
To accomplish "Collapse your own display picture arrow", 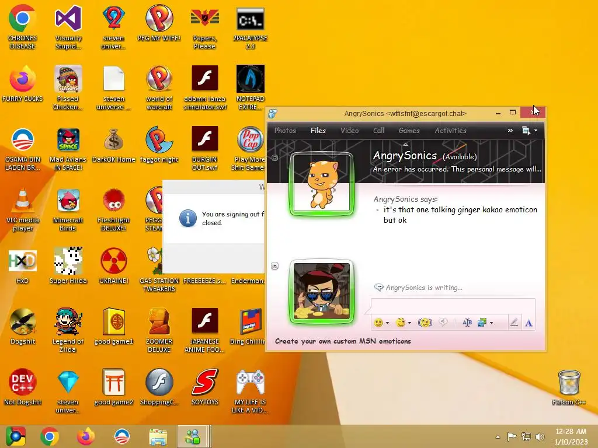I will 274,265.
